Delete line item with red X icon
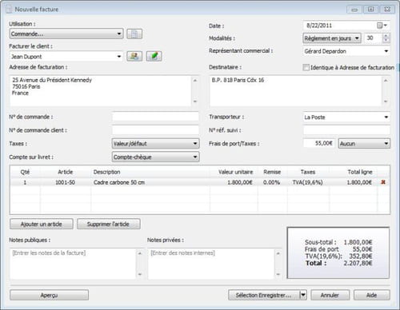This screenshot has width=400, height=310. click(x=383, y=182)
